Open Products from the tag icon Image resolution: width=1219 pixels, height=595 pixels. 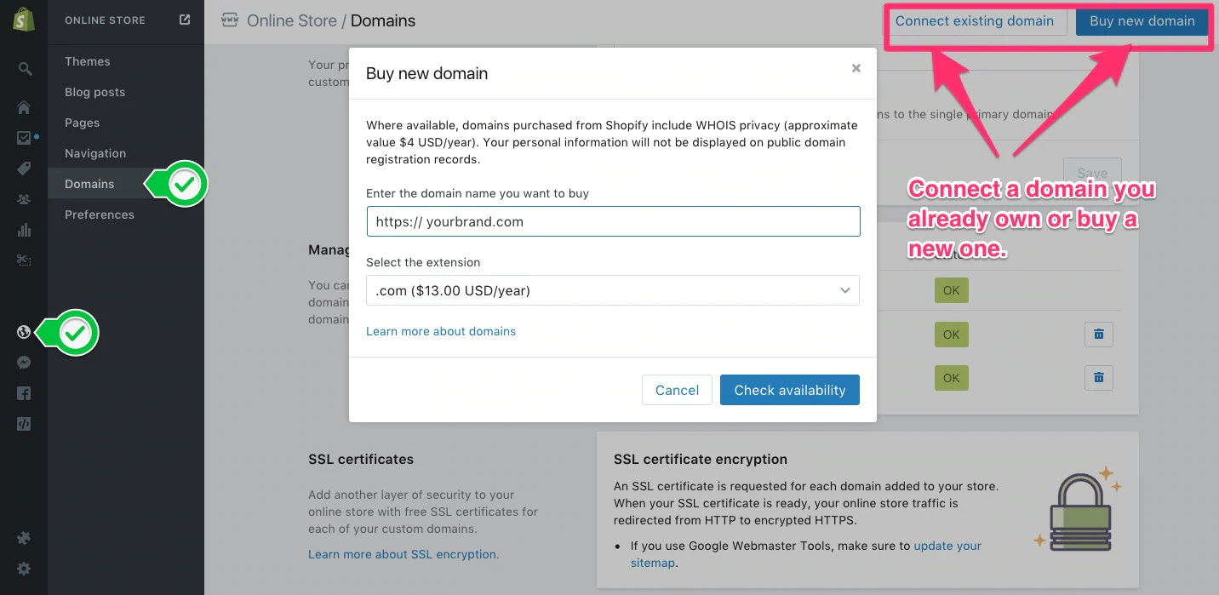coord(24,169)
